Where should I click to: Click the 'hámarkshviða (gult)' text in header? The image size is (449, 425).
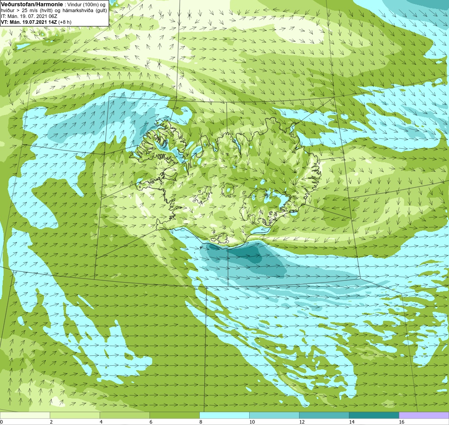pos(85,11)
